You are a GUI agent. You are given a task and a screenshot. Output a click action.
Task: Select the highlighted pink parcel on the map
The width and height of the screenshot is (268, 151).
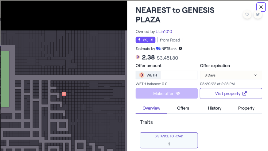64,94
